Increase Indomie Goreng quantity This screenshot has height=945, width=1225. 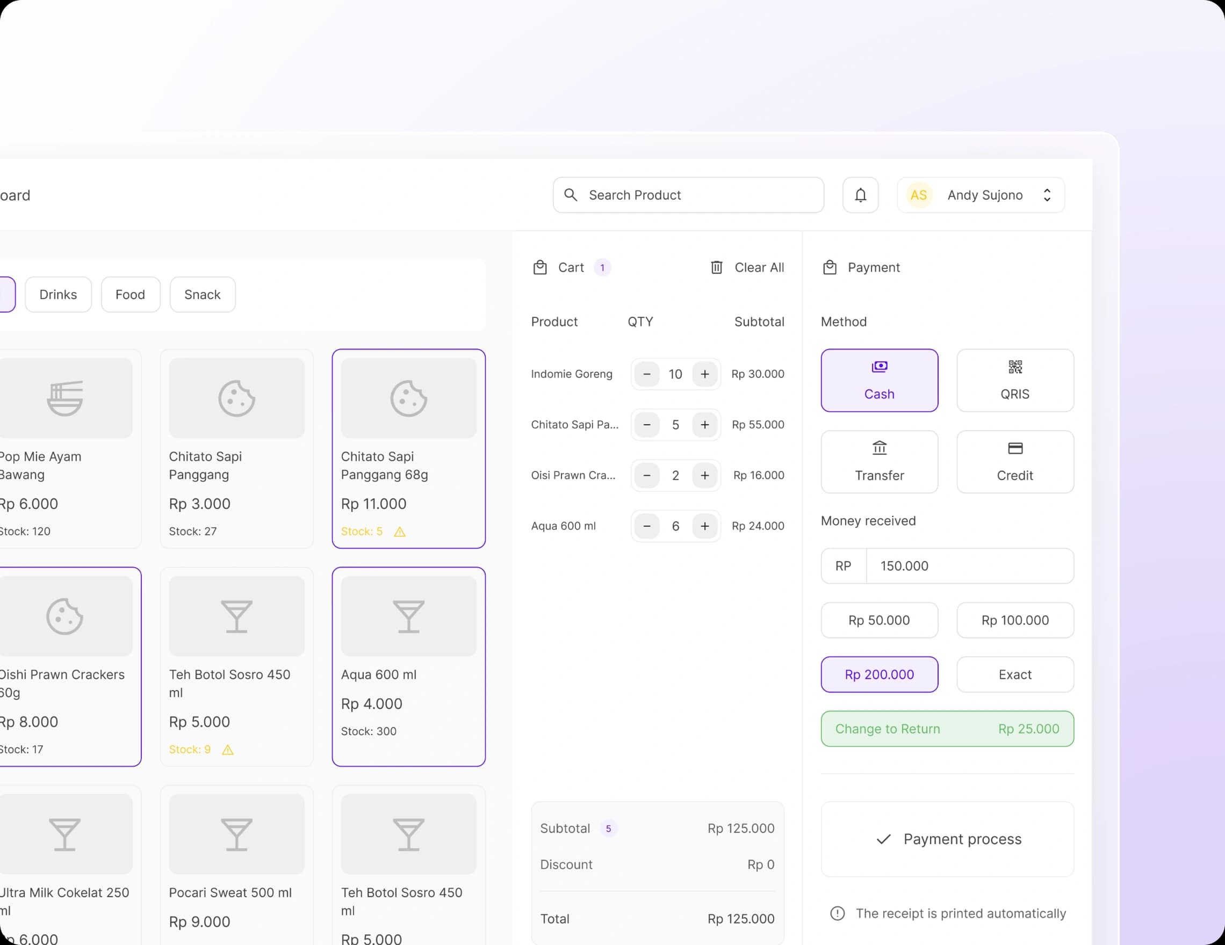(x=704, y=374)
